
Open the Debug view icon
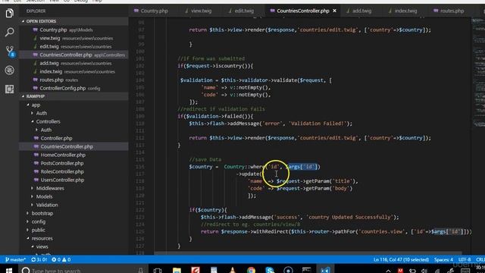[x=9, y=71]
